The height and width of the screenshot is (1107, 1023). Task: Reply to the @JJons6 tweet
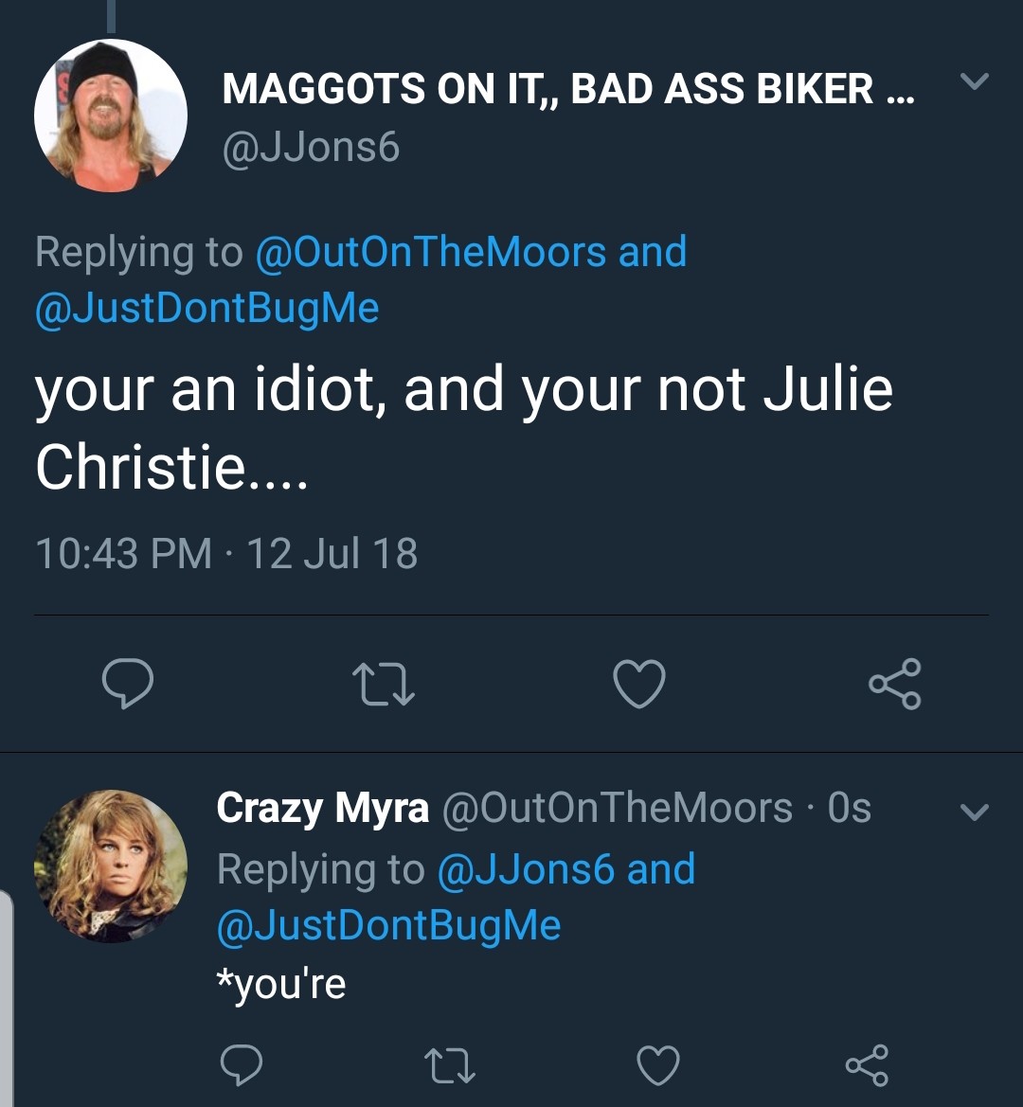pyautogui.click(x=127, y=684)
